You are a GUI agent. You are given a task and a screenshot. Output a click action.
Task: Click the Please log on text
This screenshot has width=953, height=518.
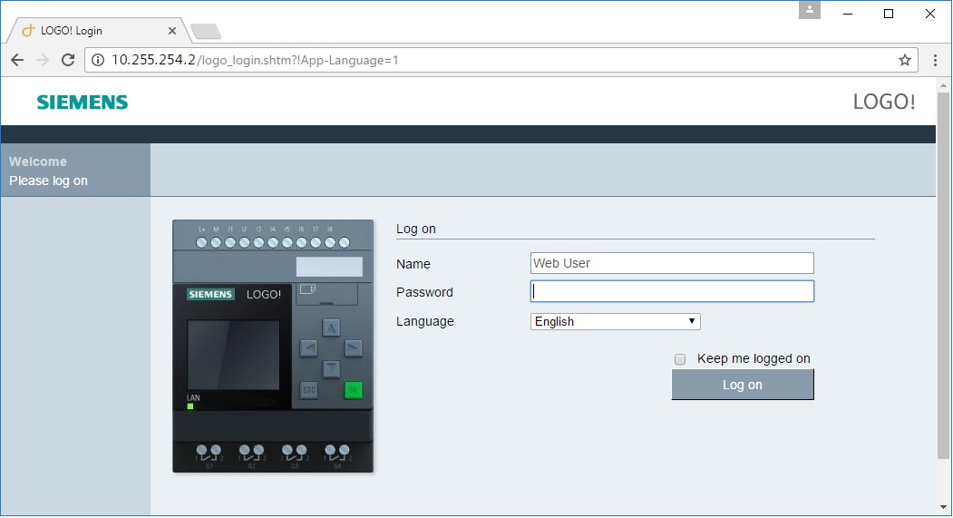48,181
